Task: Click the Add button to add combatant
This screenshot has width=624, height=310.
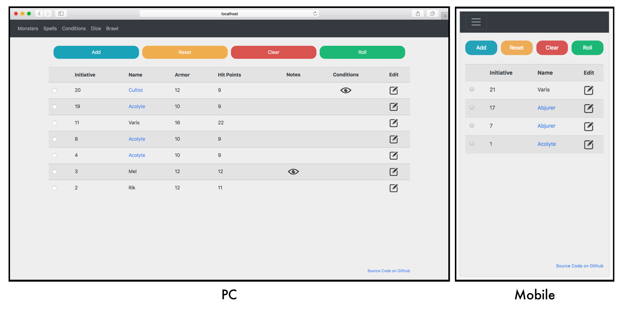Action: (96, 52)
